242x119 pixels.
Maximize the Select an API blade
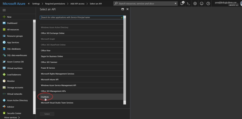pyautogui.click(x=123, y=9)
